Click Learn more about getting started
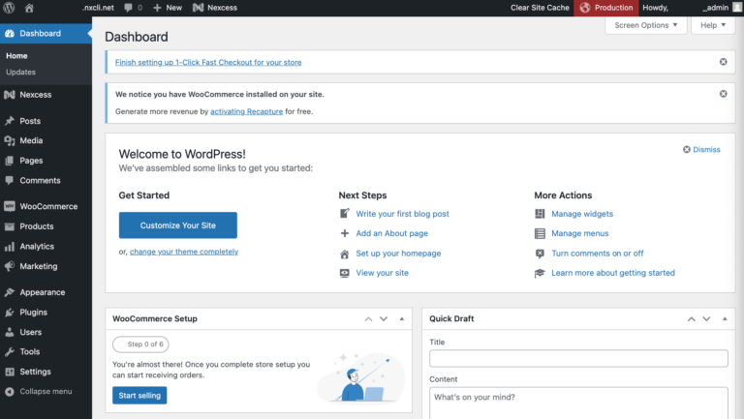The image size is (744, 419). click(x=613, y=273)
